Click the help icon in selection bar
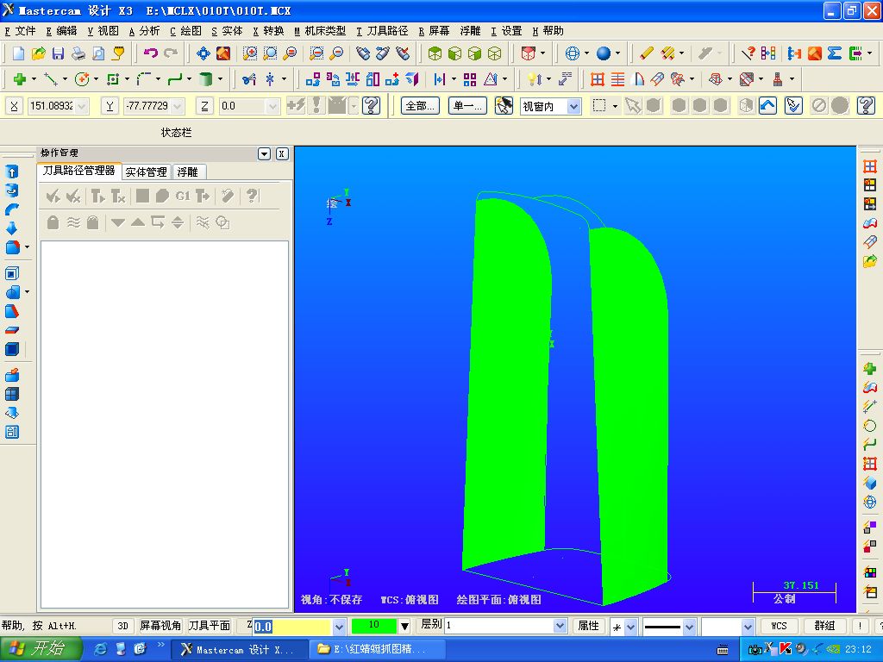This screenshot has height=662, width=883. coord(866,106)
